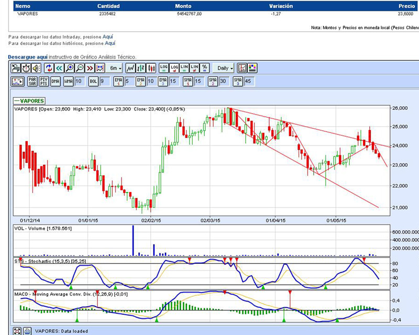
Task: Click the zoom in magnifier icon
Action: (69, 68)
